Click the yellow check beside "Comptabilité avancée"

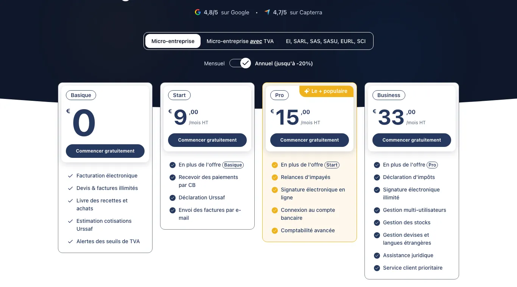[275, 231]
